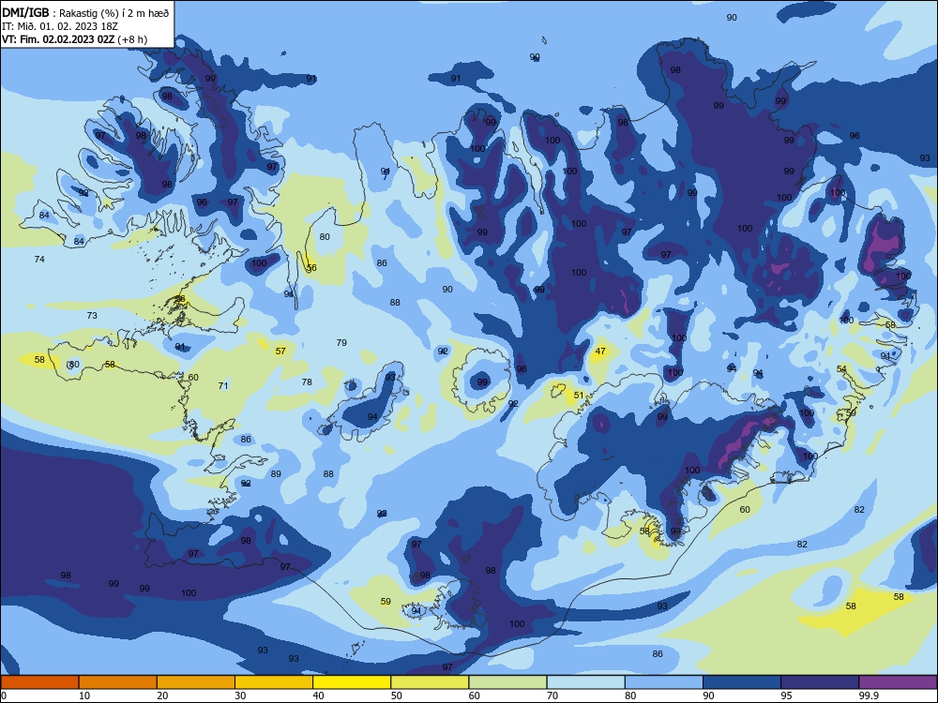938x703 pixels.
Task: Click the humidity value 71 on map
Action: [223, 386]
